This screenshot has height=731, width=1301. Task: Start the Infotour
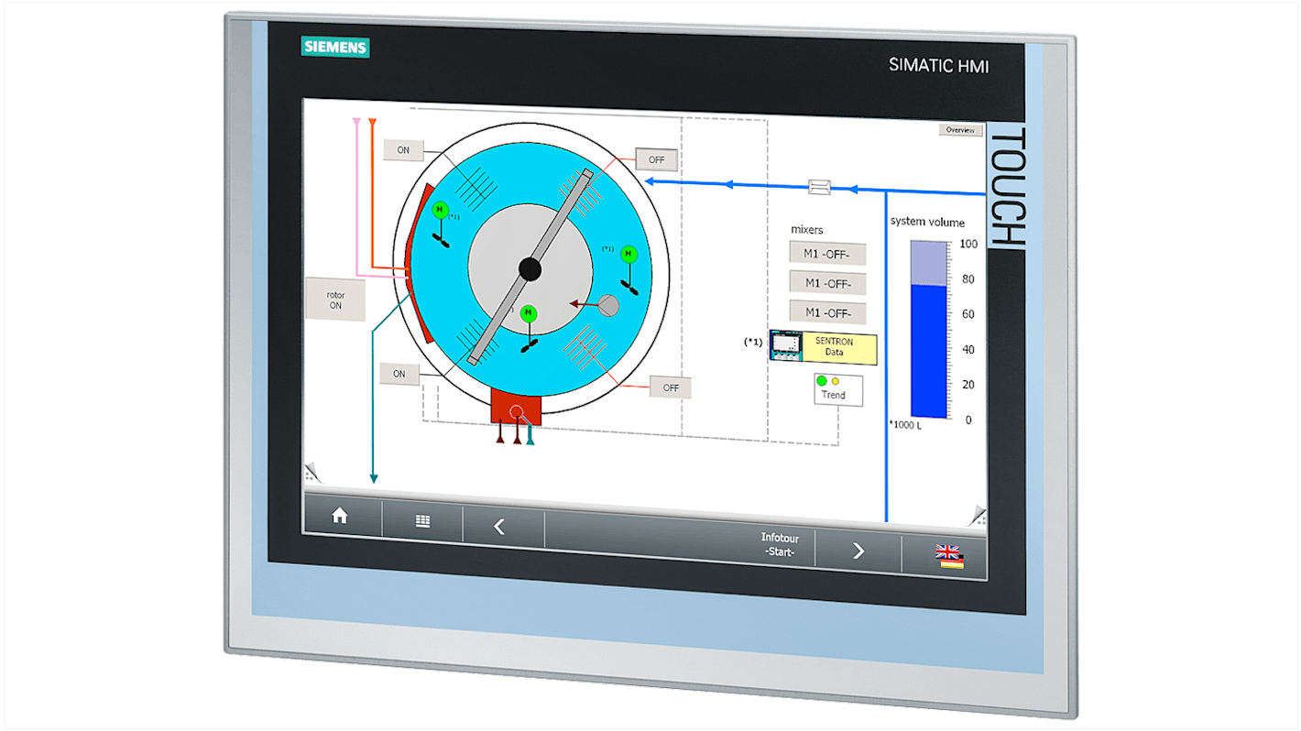[x=779, y=544]
